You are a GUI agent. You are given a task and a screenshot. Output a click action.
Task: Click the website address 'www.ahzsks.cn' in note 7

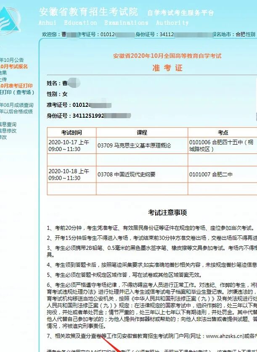pyautogui.click(x=225, y=336)
